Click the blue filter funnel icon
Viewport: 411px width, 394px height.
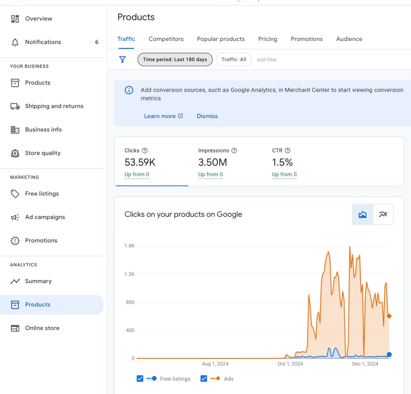pyautogui.click(x=122, y=59)
